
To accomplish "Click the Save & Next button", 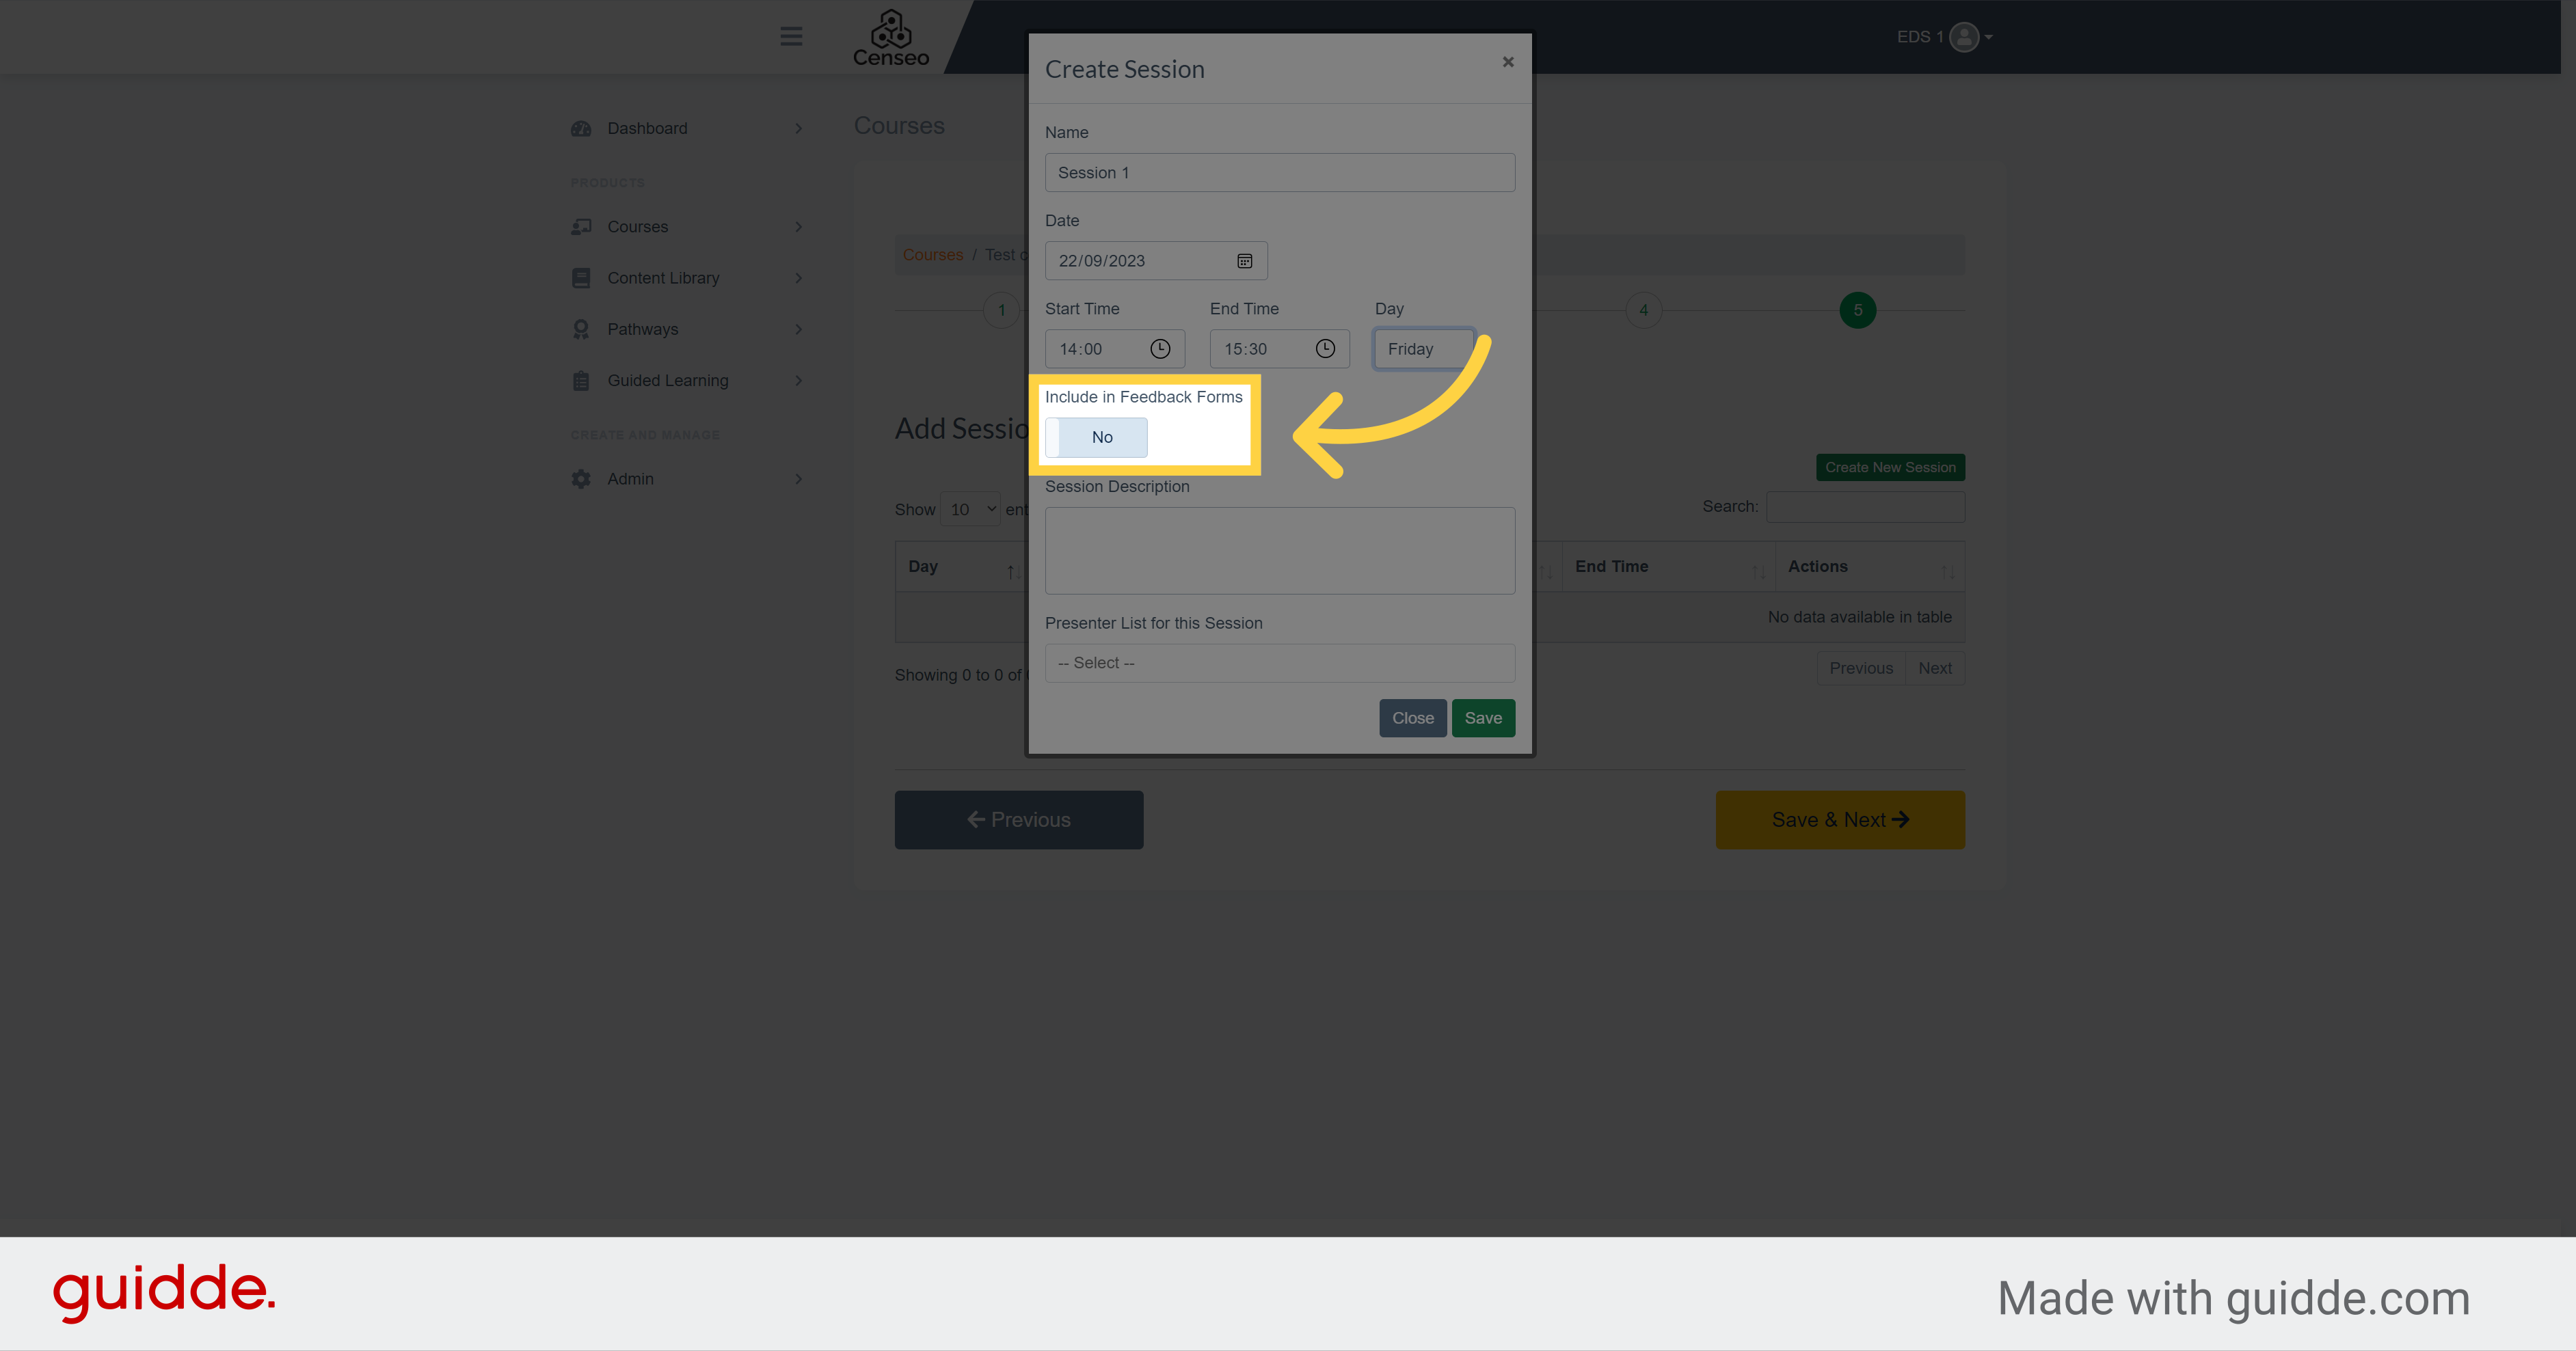I will pyautogui.click(x=1840, y=818).
